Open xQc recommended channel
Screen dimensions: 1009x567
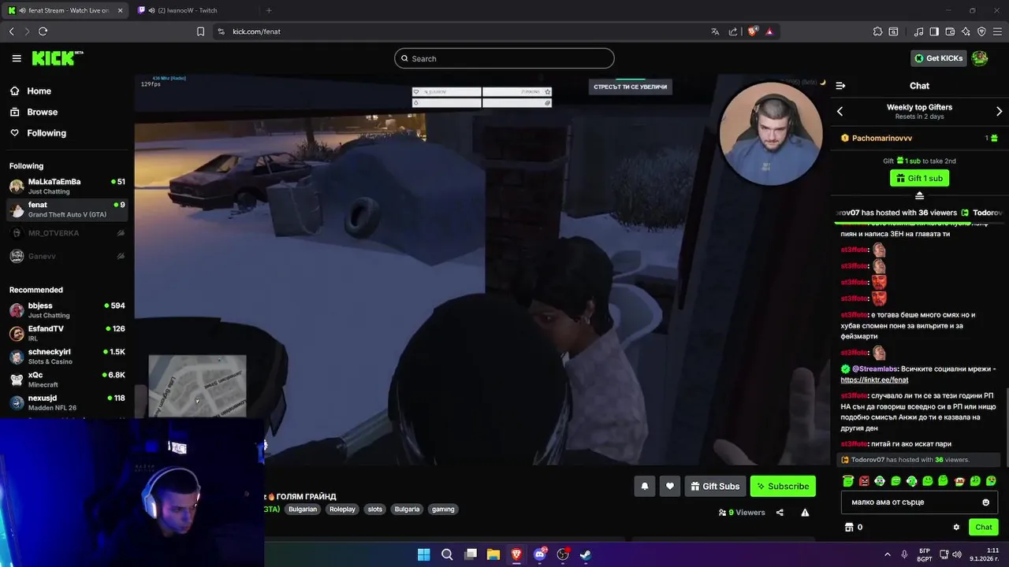pos(67,380)
